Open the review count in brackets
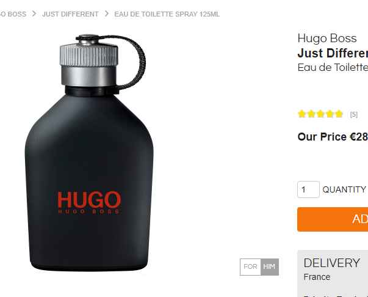This screenshot has width=368, height=297. 354,115
